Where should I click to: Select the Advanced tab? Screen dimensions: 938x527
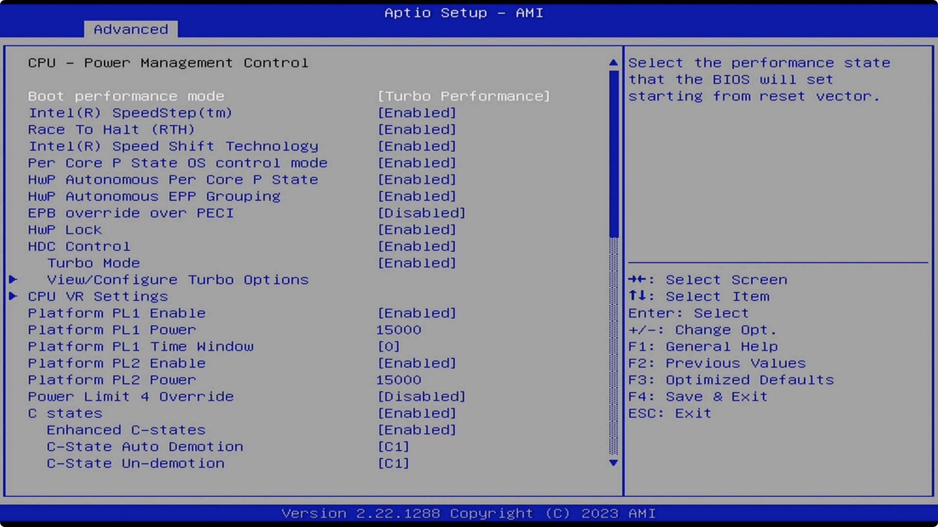130,29
